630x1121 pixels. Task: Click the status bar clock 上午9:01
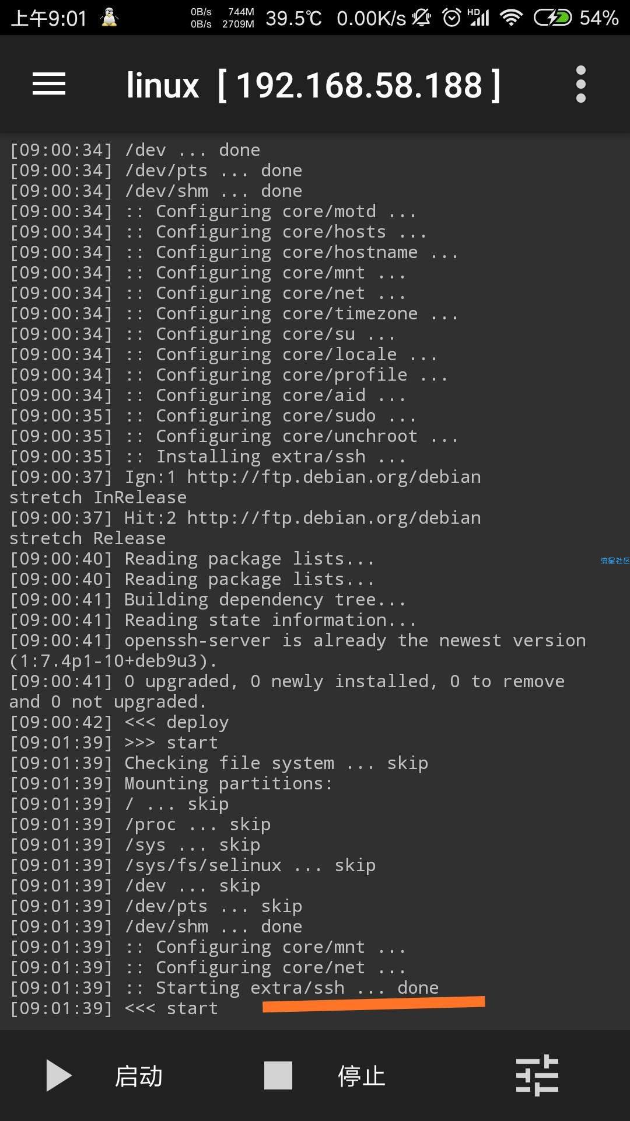click(49, 18)
